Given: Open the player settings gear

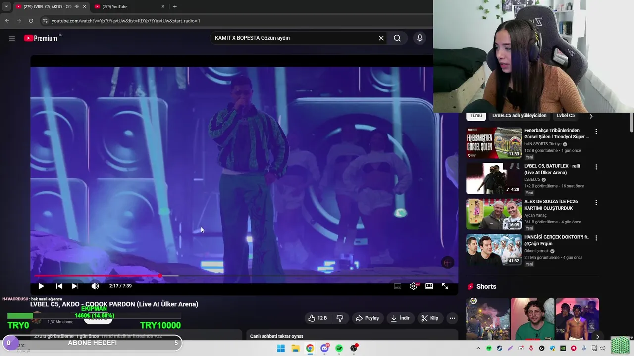Looking at the screenshot, I should [414, 286].
